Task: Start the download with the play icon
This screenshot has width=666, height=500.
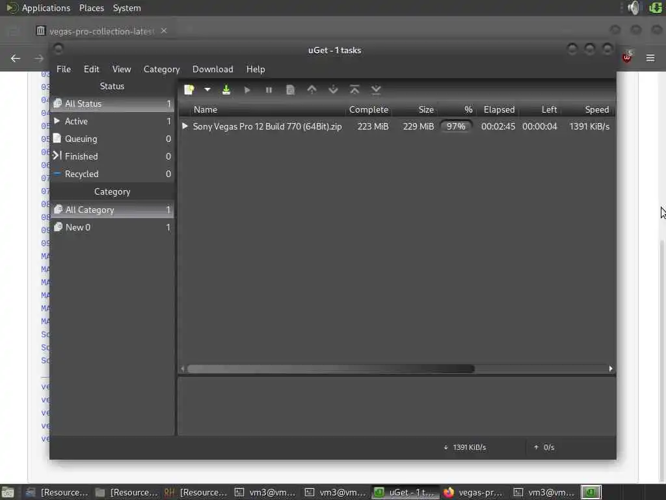Action: [247, 90]
